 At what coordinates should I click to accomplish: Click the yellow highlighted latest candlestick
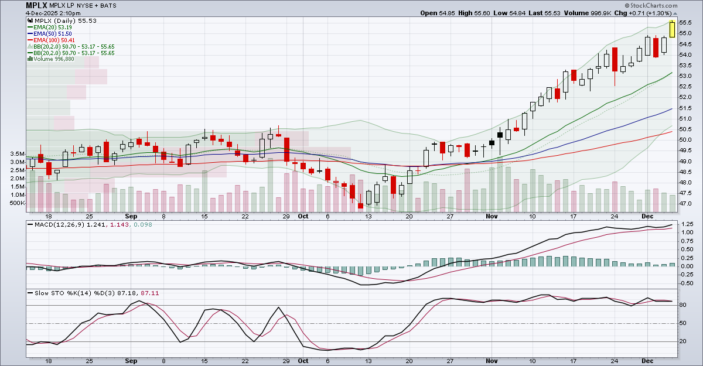[x=672, y=29]
